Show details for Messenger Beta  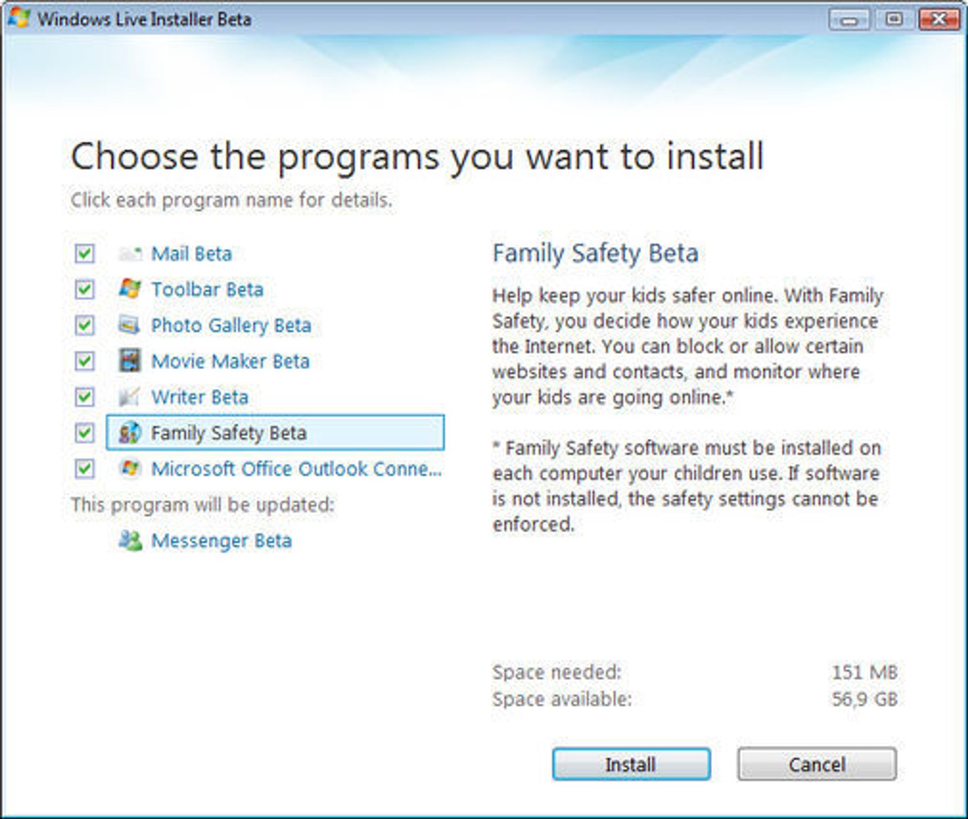[x=222, y=541]
